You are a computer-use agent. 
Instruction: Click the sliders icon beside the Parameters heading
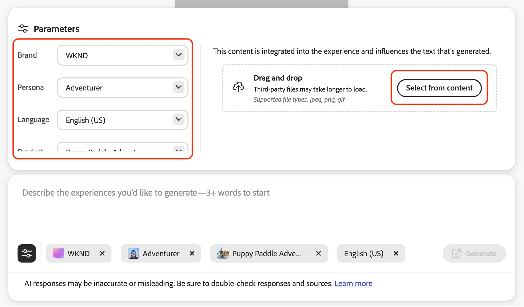(23, 29)
